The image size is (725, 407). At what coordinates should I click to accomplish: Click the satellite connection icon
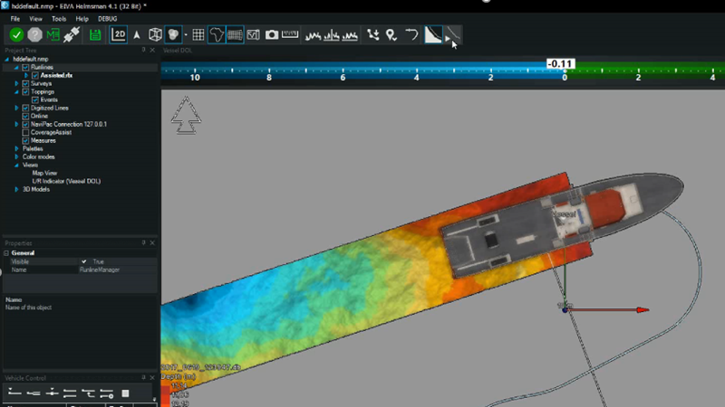coord(72,34)
